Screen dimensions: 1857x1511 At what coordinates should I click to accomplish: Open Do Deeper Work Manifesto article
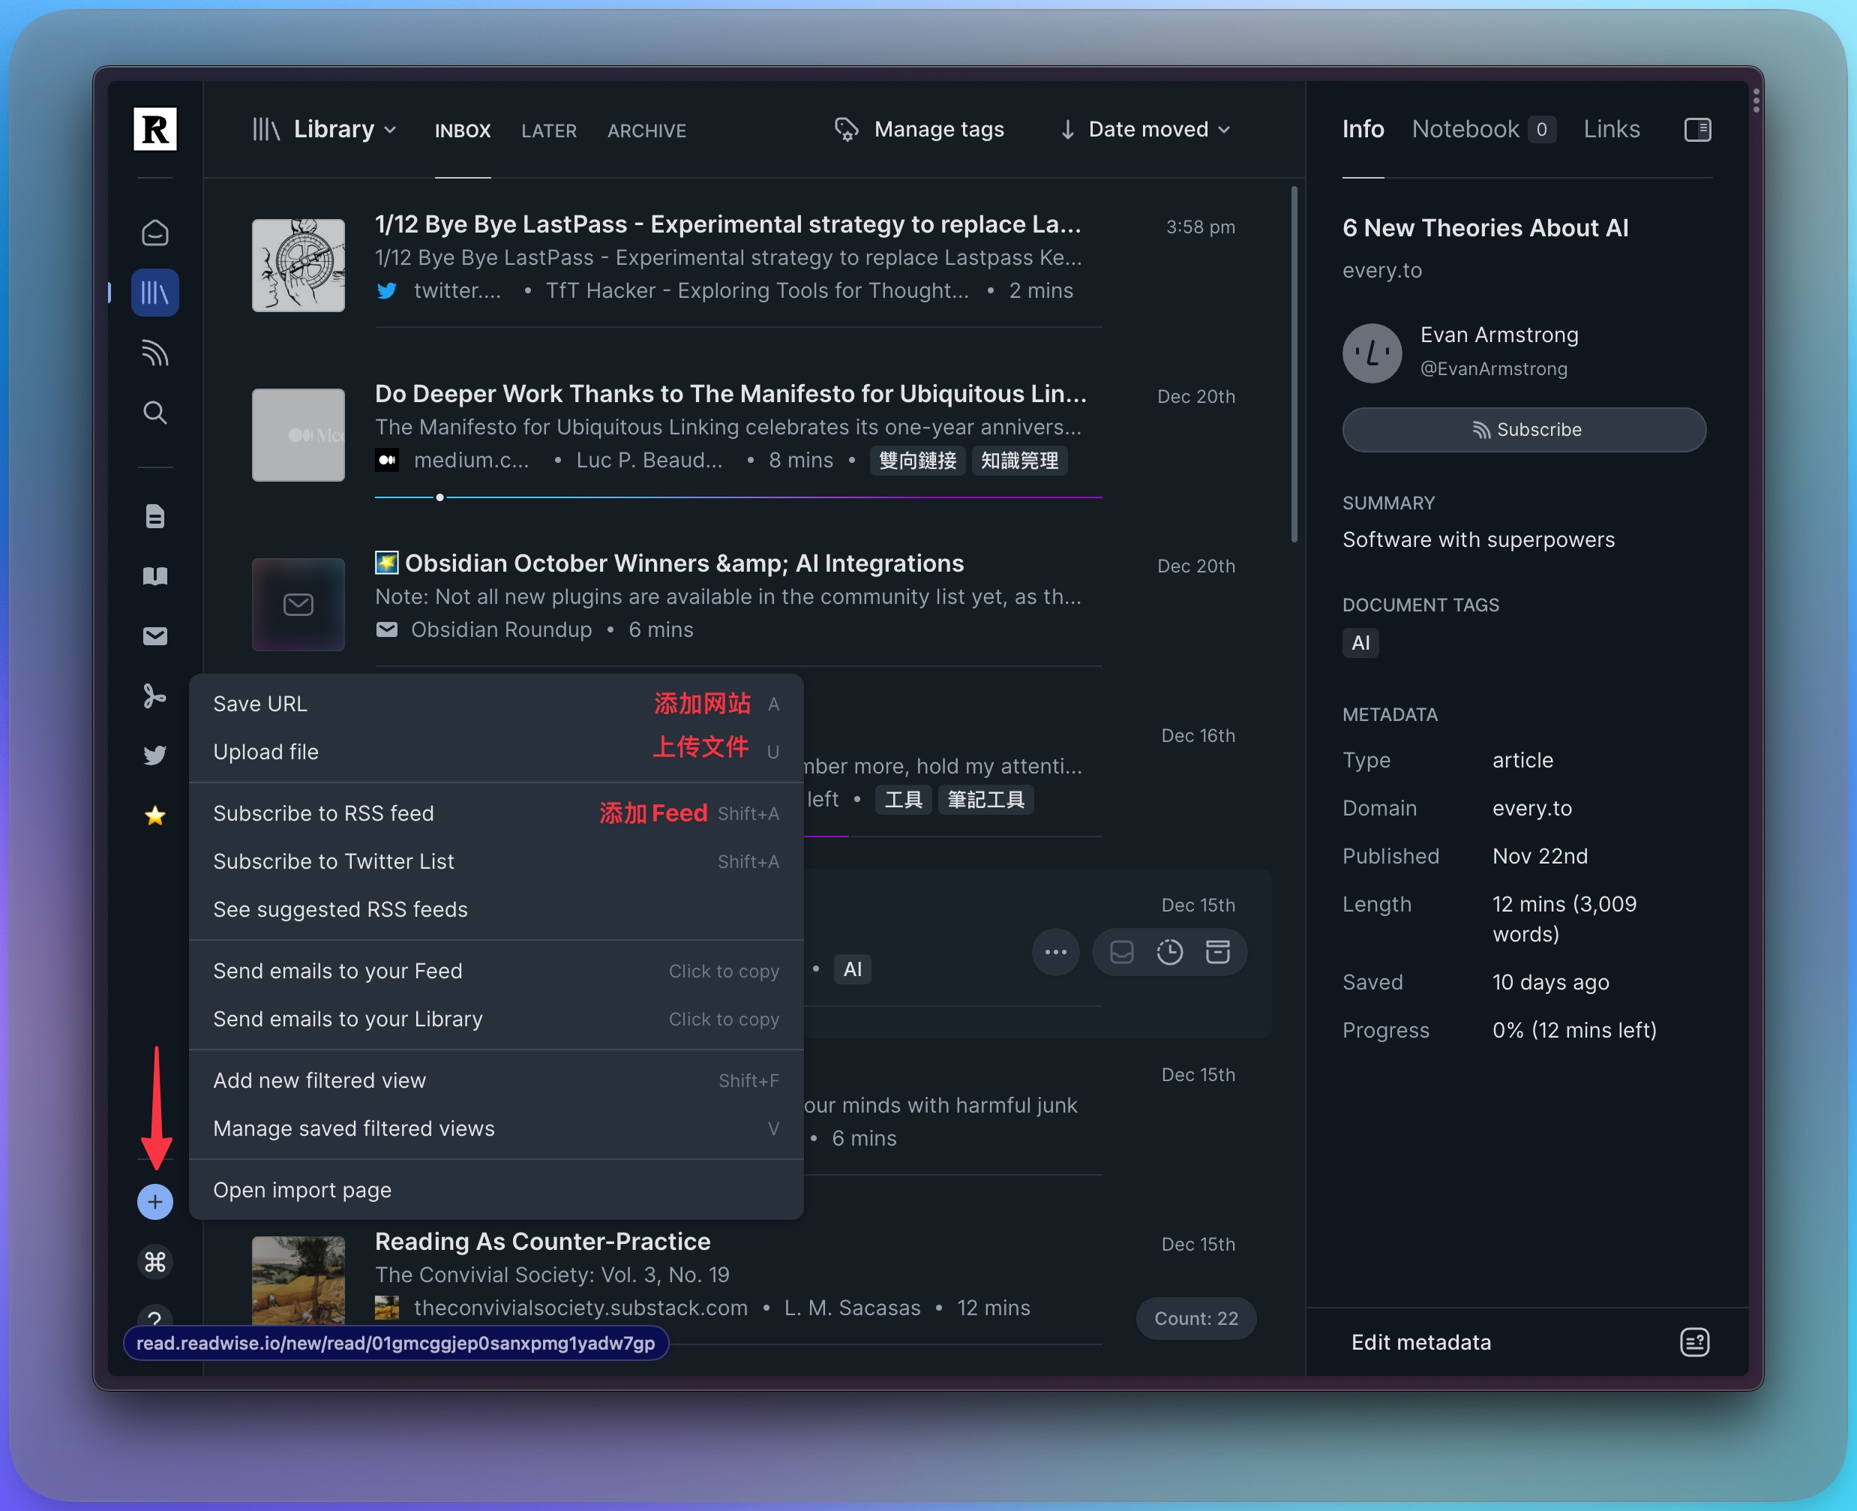pos(730,393)
